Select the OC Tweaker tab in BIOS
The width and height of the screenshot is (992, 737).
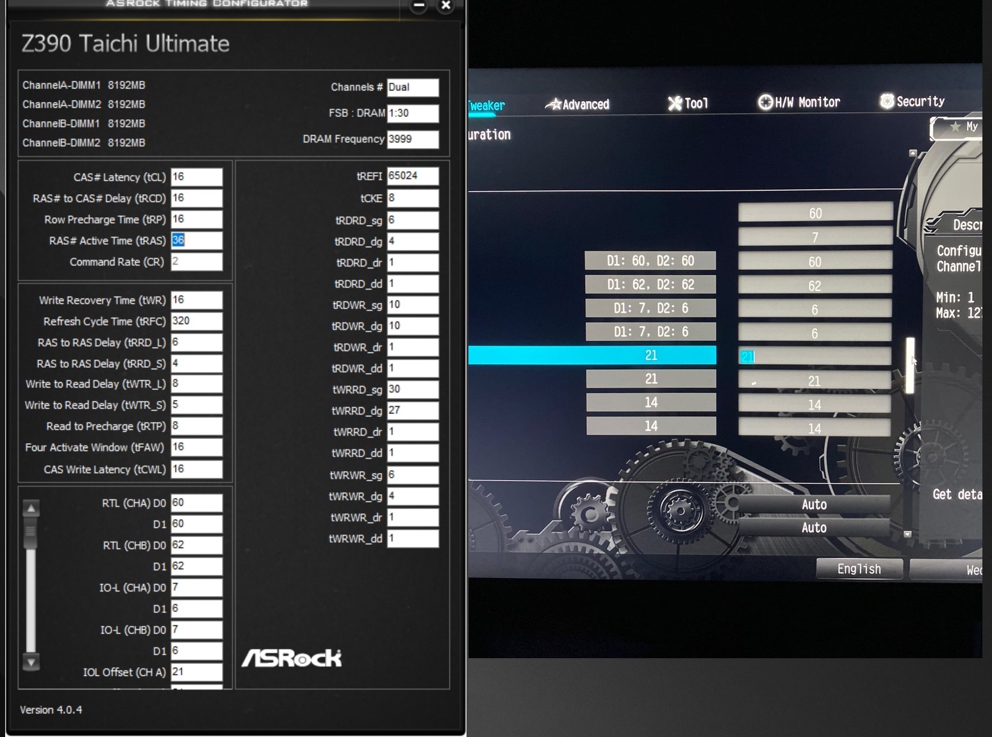[x=486, y=106]
